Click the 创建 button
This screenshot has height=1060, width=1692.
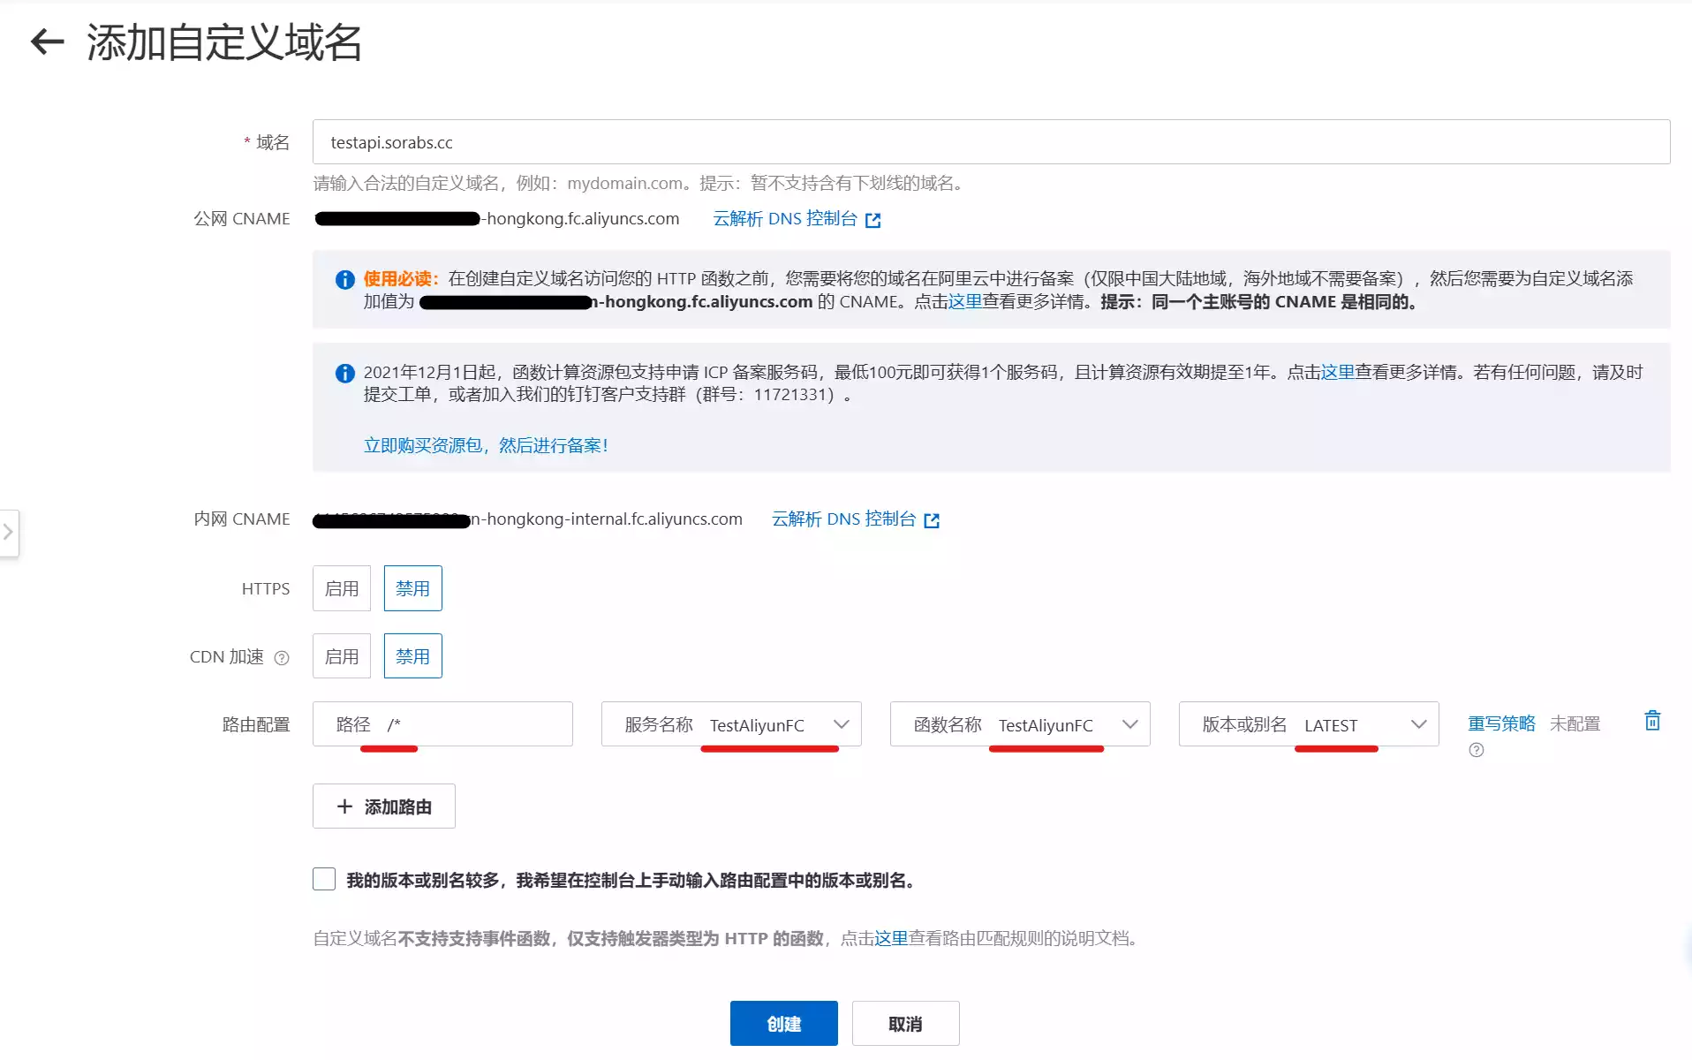click(783, 1024)
